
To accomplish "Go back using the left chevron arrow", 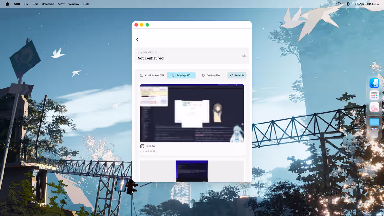I will tap(137, 40).
